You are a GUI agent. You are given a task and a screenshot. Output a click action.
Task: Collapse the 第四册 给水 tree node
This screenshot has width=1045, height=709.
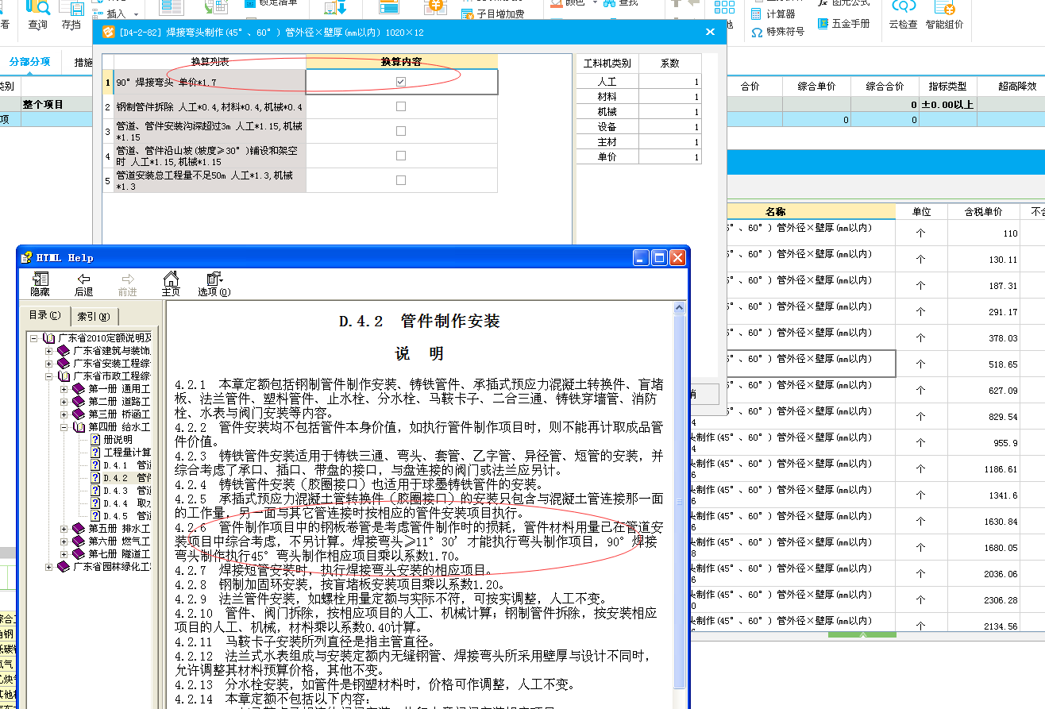click(64, 427)
